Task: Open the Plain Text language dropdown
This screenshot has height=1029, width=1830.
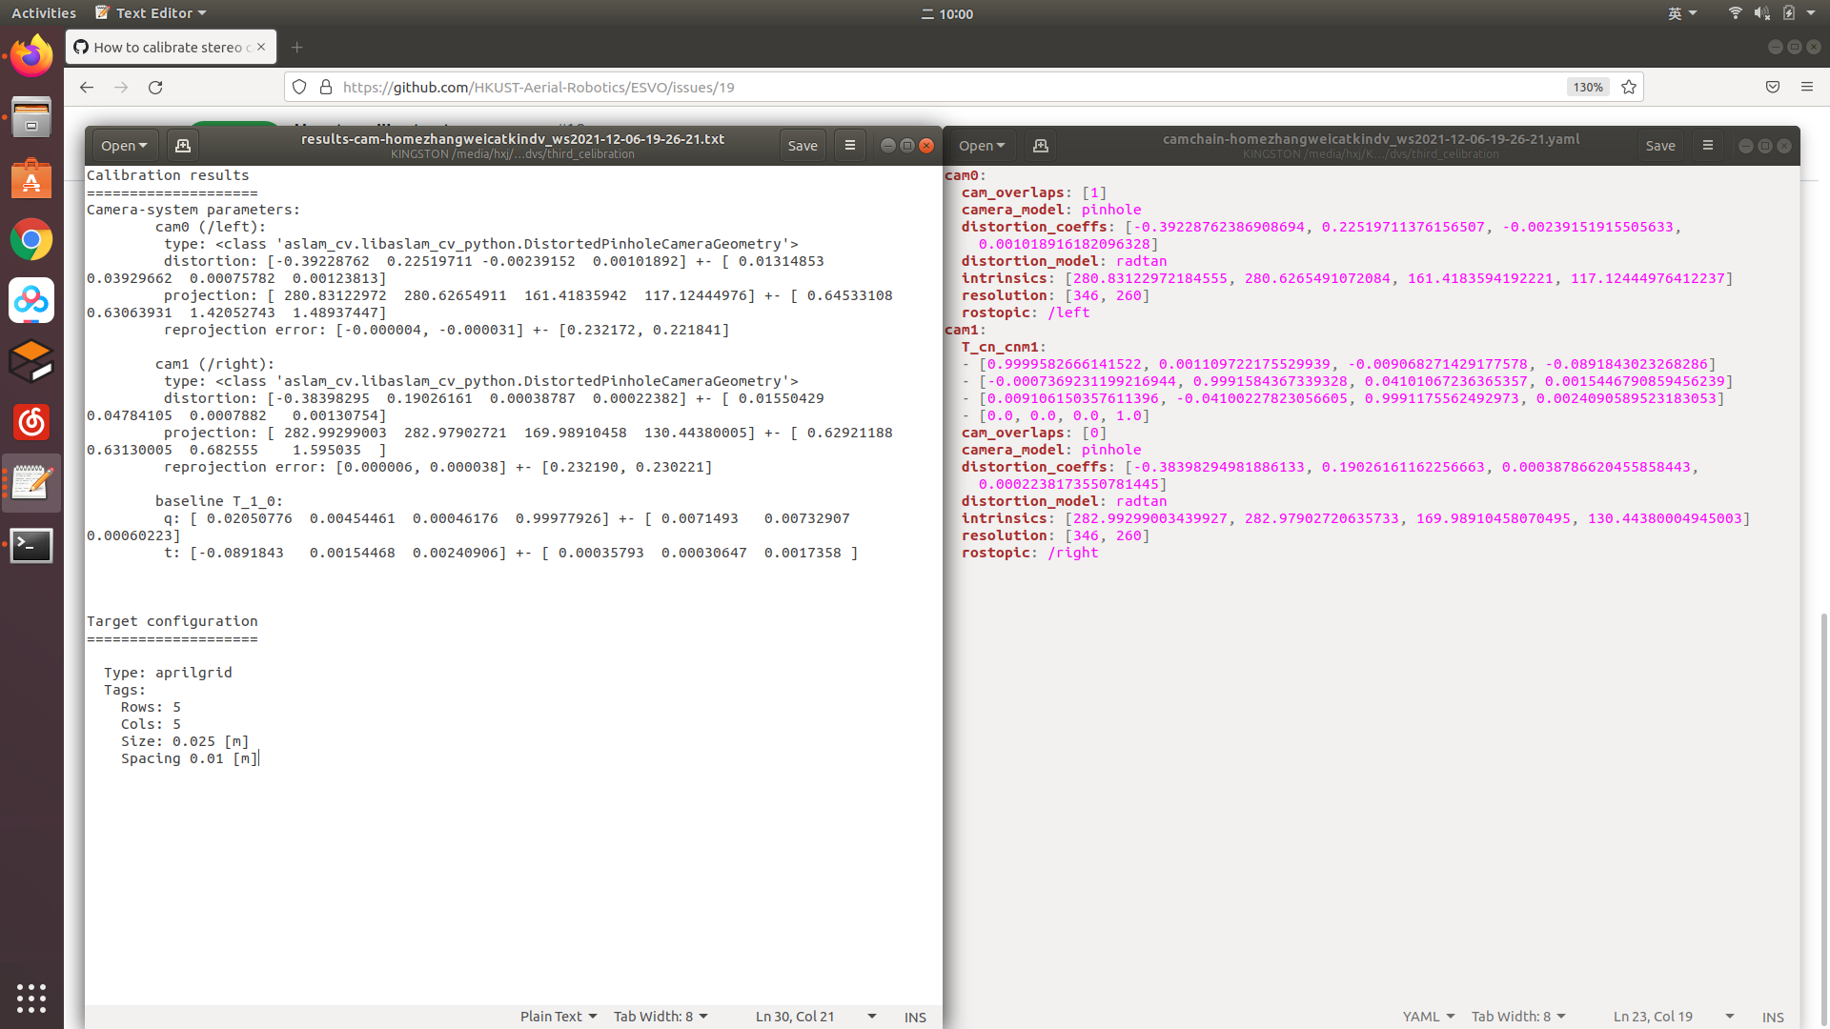Action: tap(558, 1017)
